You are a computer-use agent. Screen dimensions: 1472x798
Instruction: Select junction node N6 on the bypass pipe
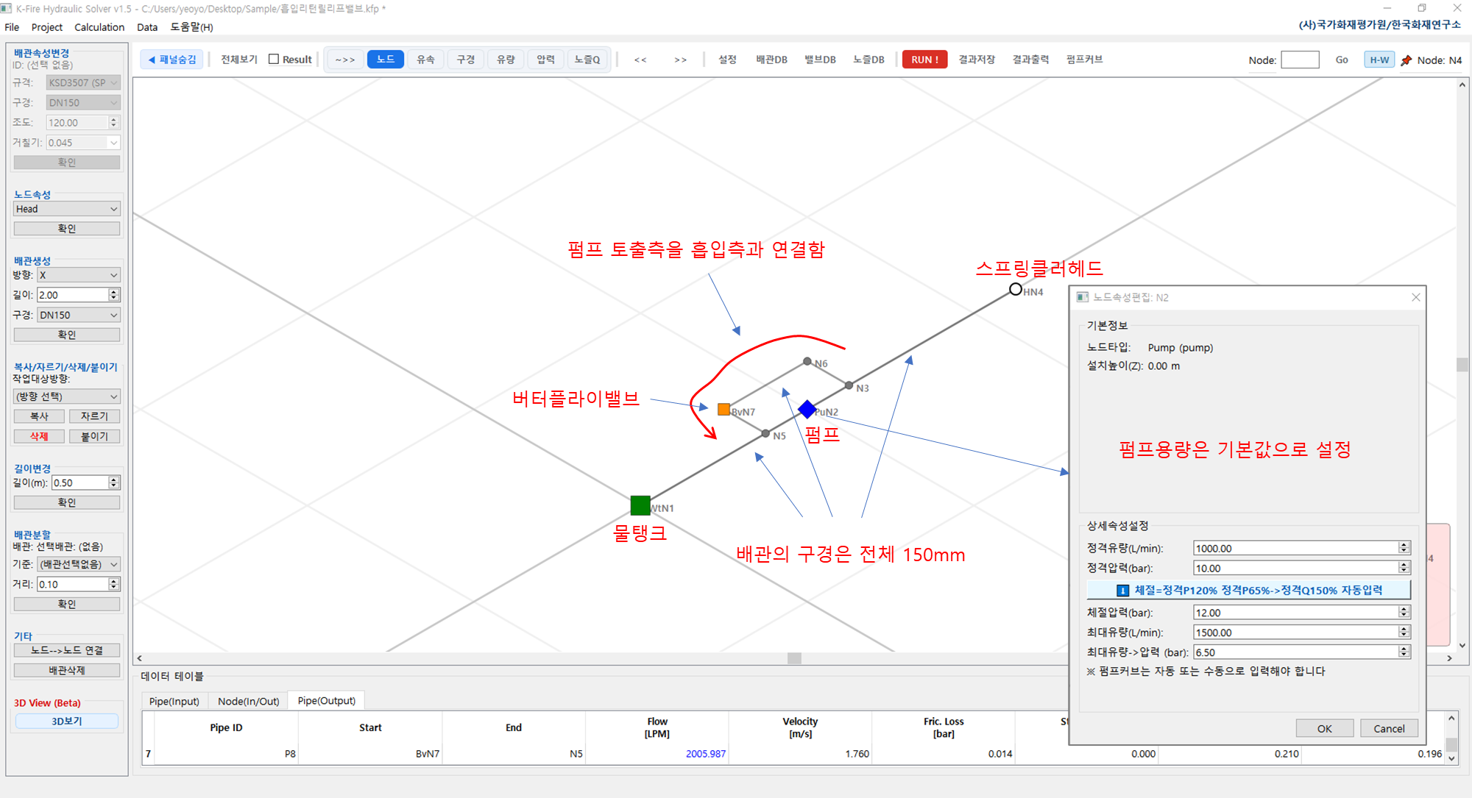click(807, 361)
